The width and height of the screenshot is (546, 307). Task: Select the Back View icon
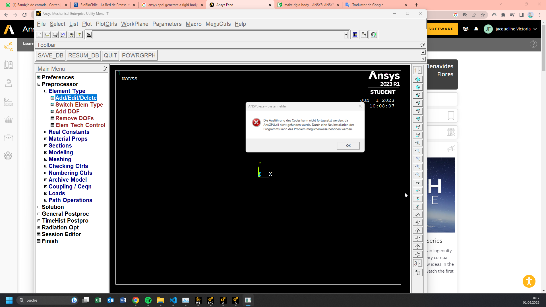tap(418, 119)
